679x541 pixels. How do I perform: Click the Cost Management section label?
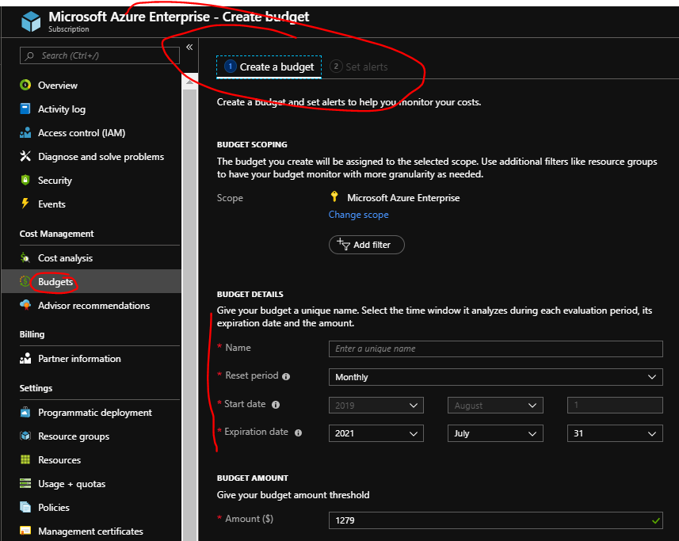[x=56, y=234]
